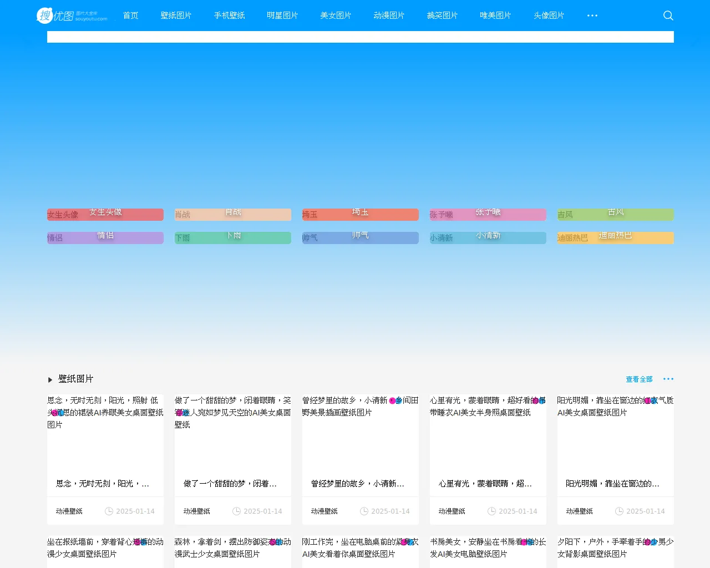Click the clock icon on the 思念 card
This screenshot has width=710, height=568.
click(x=109, y=511)
